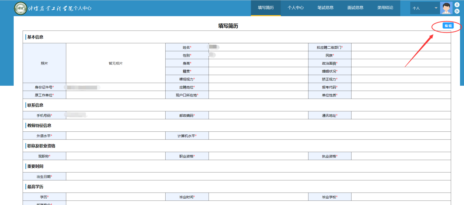Open the 个人 role dropdown
This screenshot has height=205, width=464.
coord(425,8)
